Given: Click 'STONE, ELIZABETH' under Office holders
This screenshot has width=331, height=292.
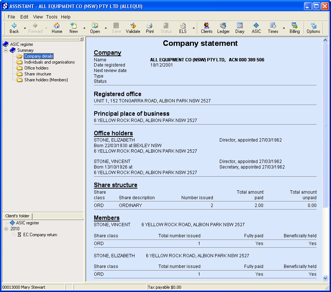Looking at the screenshot, I should coord(114,140).
